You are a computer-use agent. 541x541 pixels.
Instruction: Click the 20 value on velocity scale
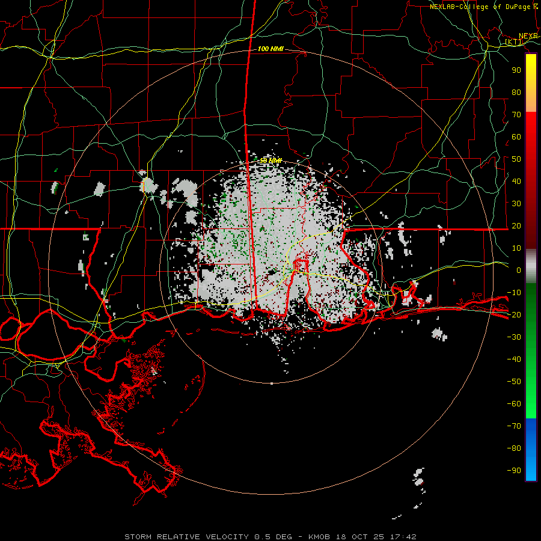516,226
